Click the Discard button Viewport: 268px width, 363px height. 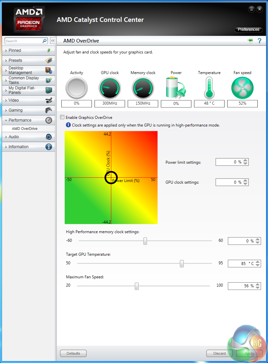(x=220, y=353)
